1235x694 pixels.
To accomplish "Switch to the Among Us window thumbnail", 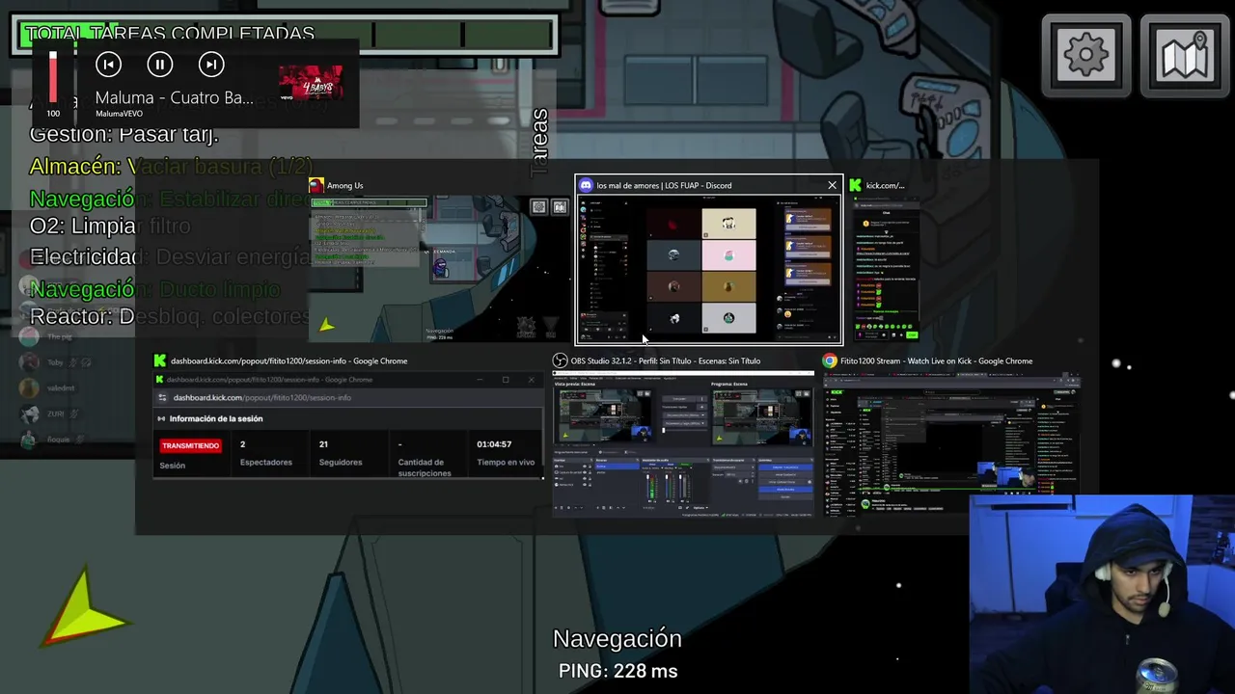I will click(439, 268).
